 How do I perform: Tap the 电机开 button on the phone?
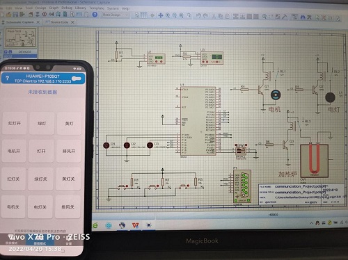14,151
